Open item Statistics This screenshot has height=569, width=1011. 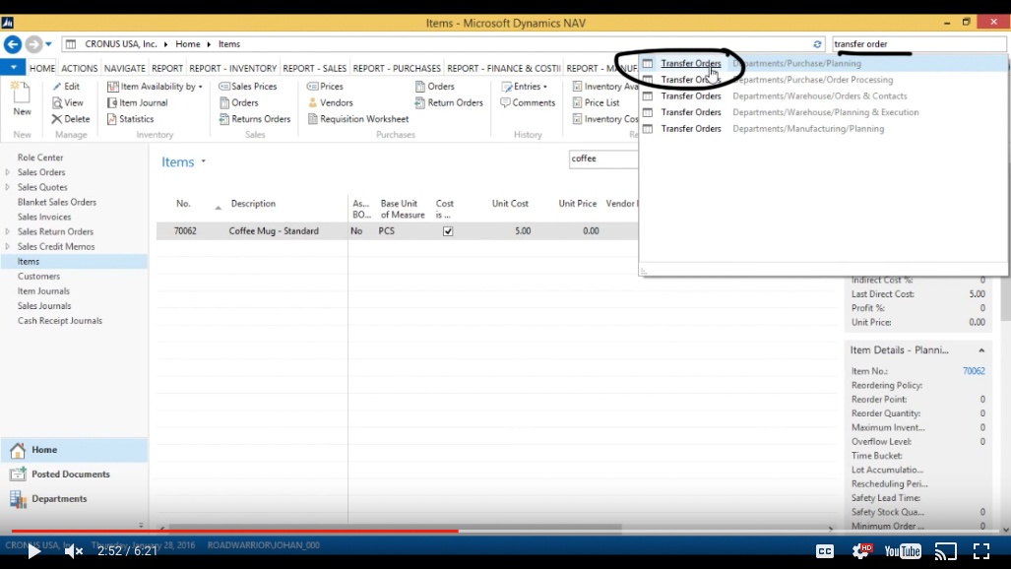pos(130,119)
